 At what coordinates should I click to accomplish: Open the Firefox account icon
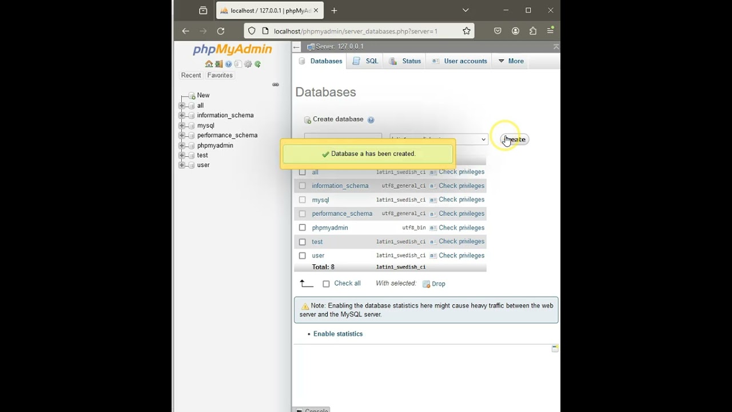[515, 31]
